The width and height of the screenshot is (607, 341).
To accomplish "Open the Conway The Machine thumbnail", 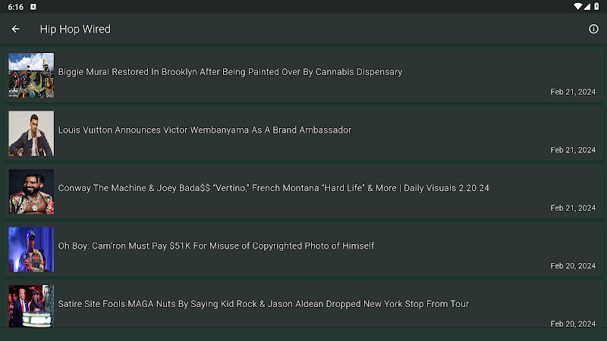I will [31, 192].
